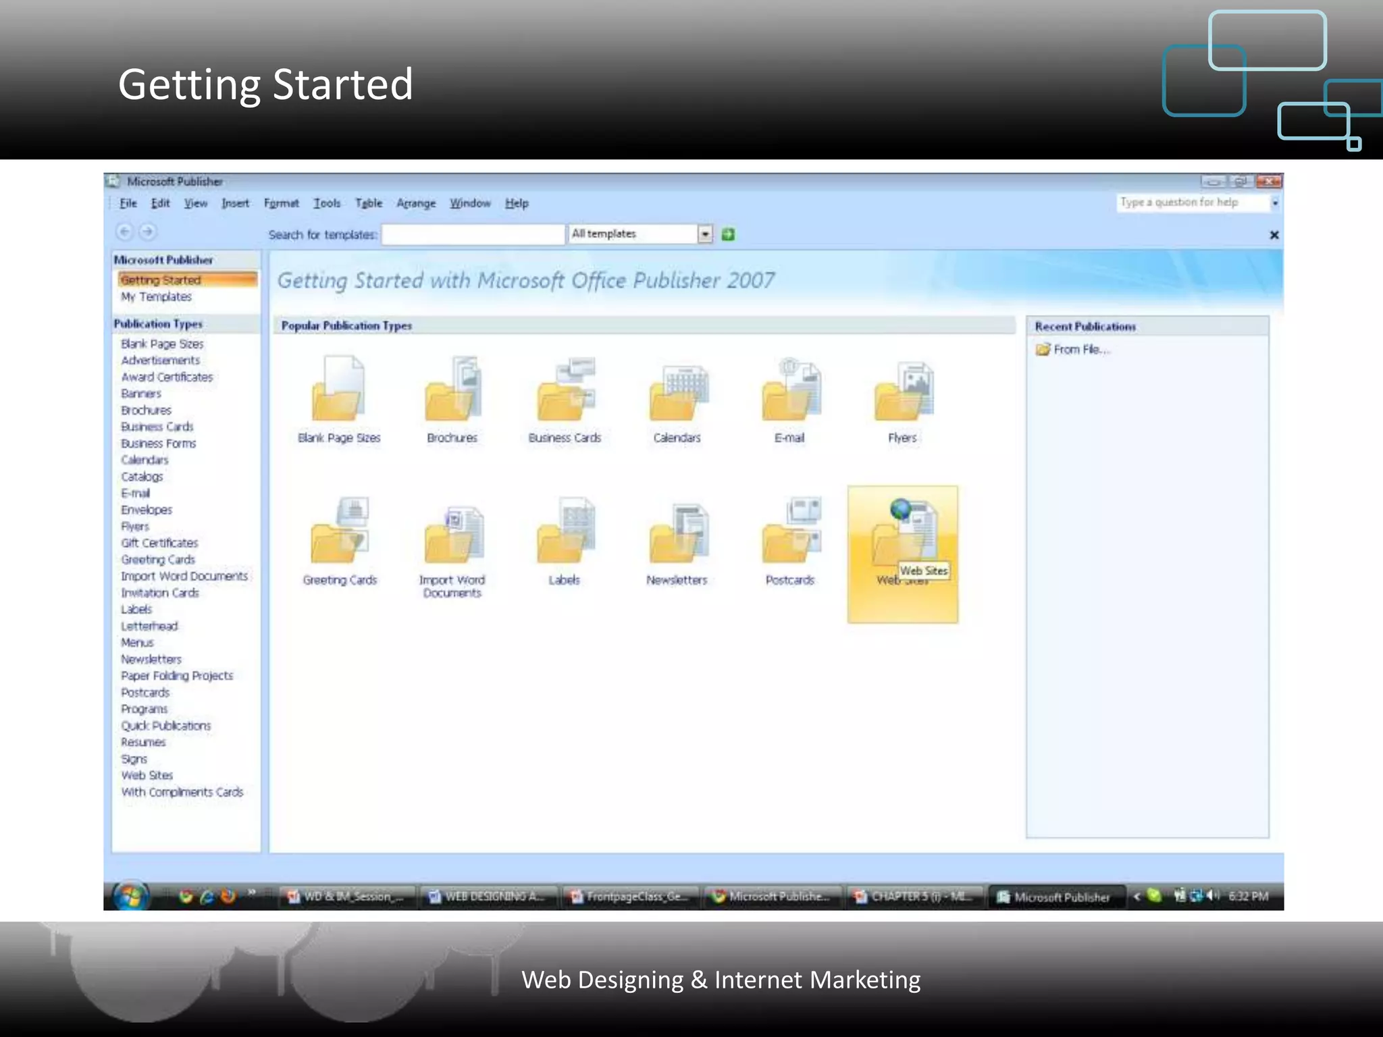The height and width of the screenshot is (1037, 1383).
Task: Switch to FrontpageClass taskbar window
Action: click(x=631, y=897)
